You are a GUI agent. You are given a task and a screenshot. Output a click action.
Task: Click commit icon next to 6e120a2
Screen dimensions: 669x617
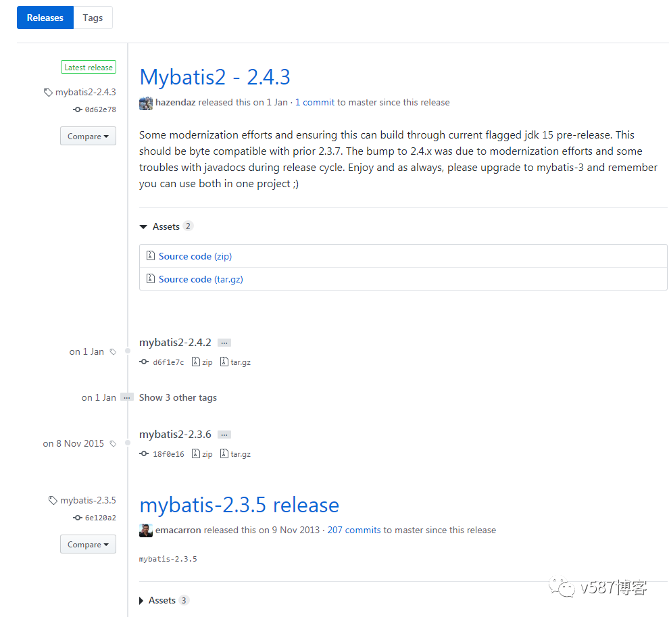coord(78,518)
